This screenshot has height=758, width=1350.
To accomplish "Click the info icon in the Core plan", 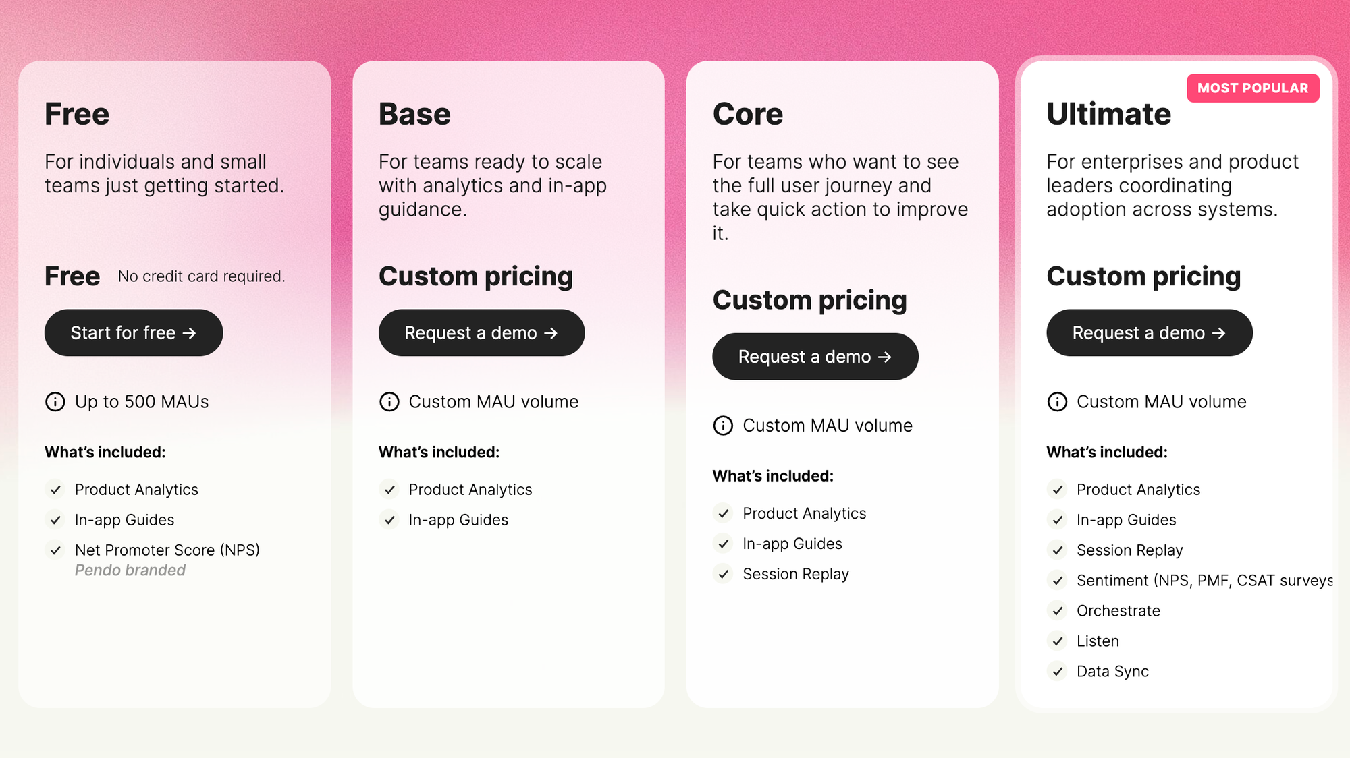I will [722, 425].
